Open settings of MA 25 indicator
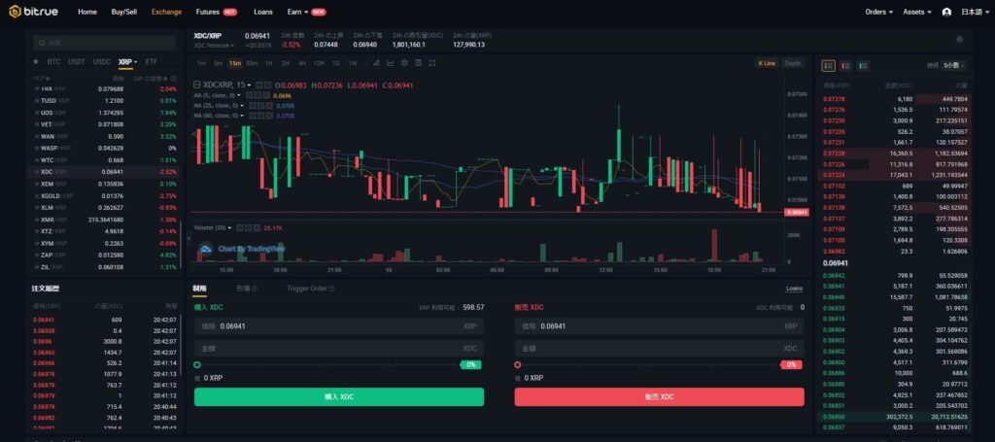995x442 pixels. coord(260,105)
